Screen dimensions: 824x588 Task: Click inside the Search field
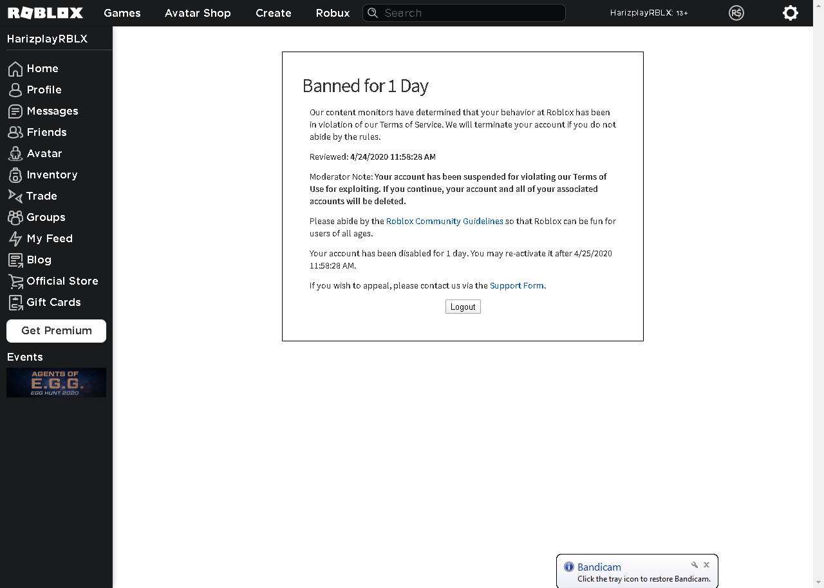point(464,13)
